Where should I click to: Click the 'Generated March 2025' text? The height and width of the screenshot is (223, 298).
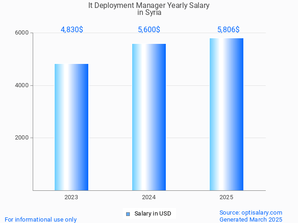[251, 219]
